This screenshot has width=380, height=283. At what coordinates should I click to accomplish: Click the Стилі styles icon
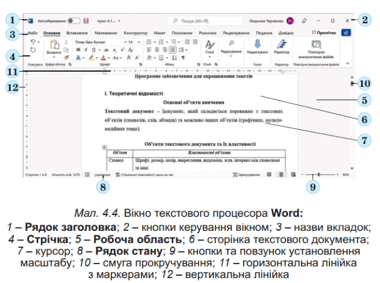point(209,44)
